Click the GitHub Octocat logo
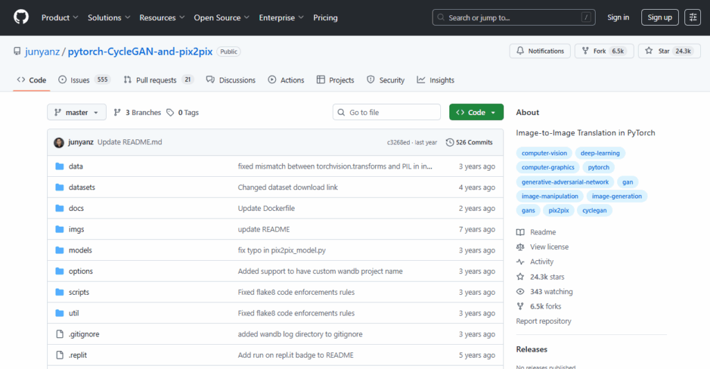The width and height of the screenshot is (710, 369). 21,17
